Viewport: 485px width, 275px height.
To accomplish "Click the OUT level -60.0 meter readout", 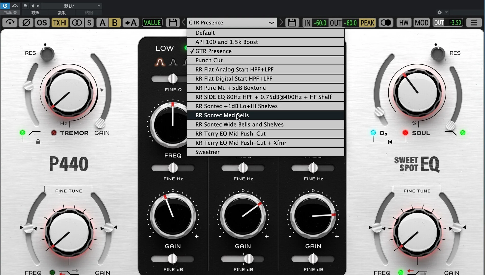I will coord(350,23).
